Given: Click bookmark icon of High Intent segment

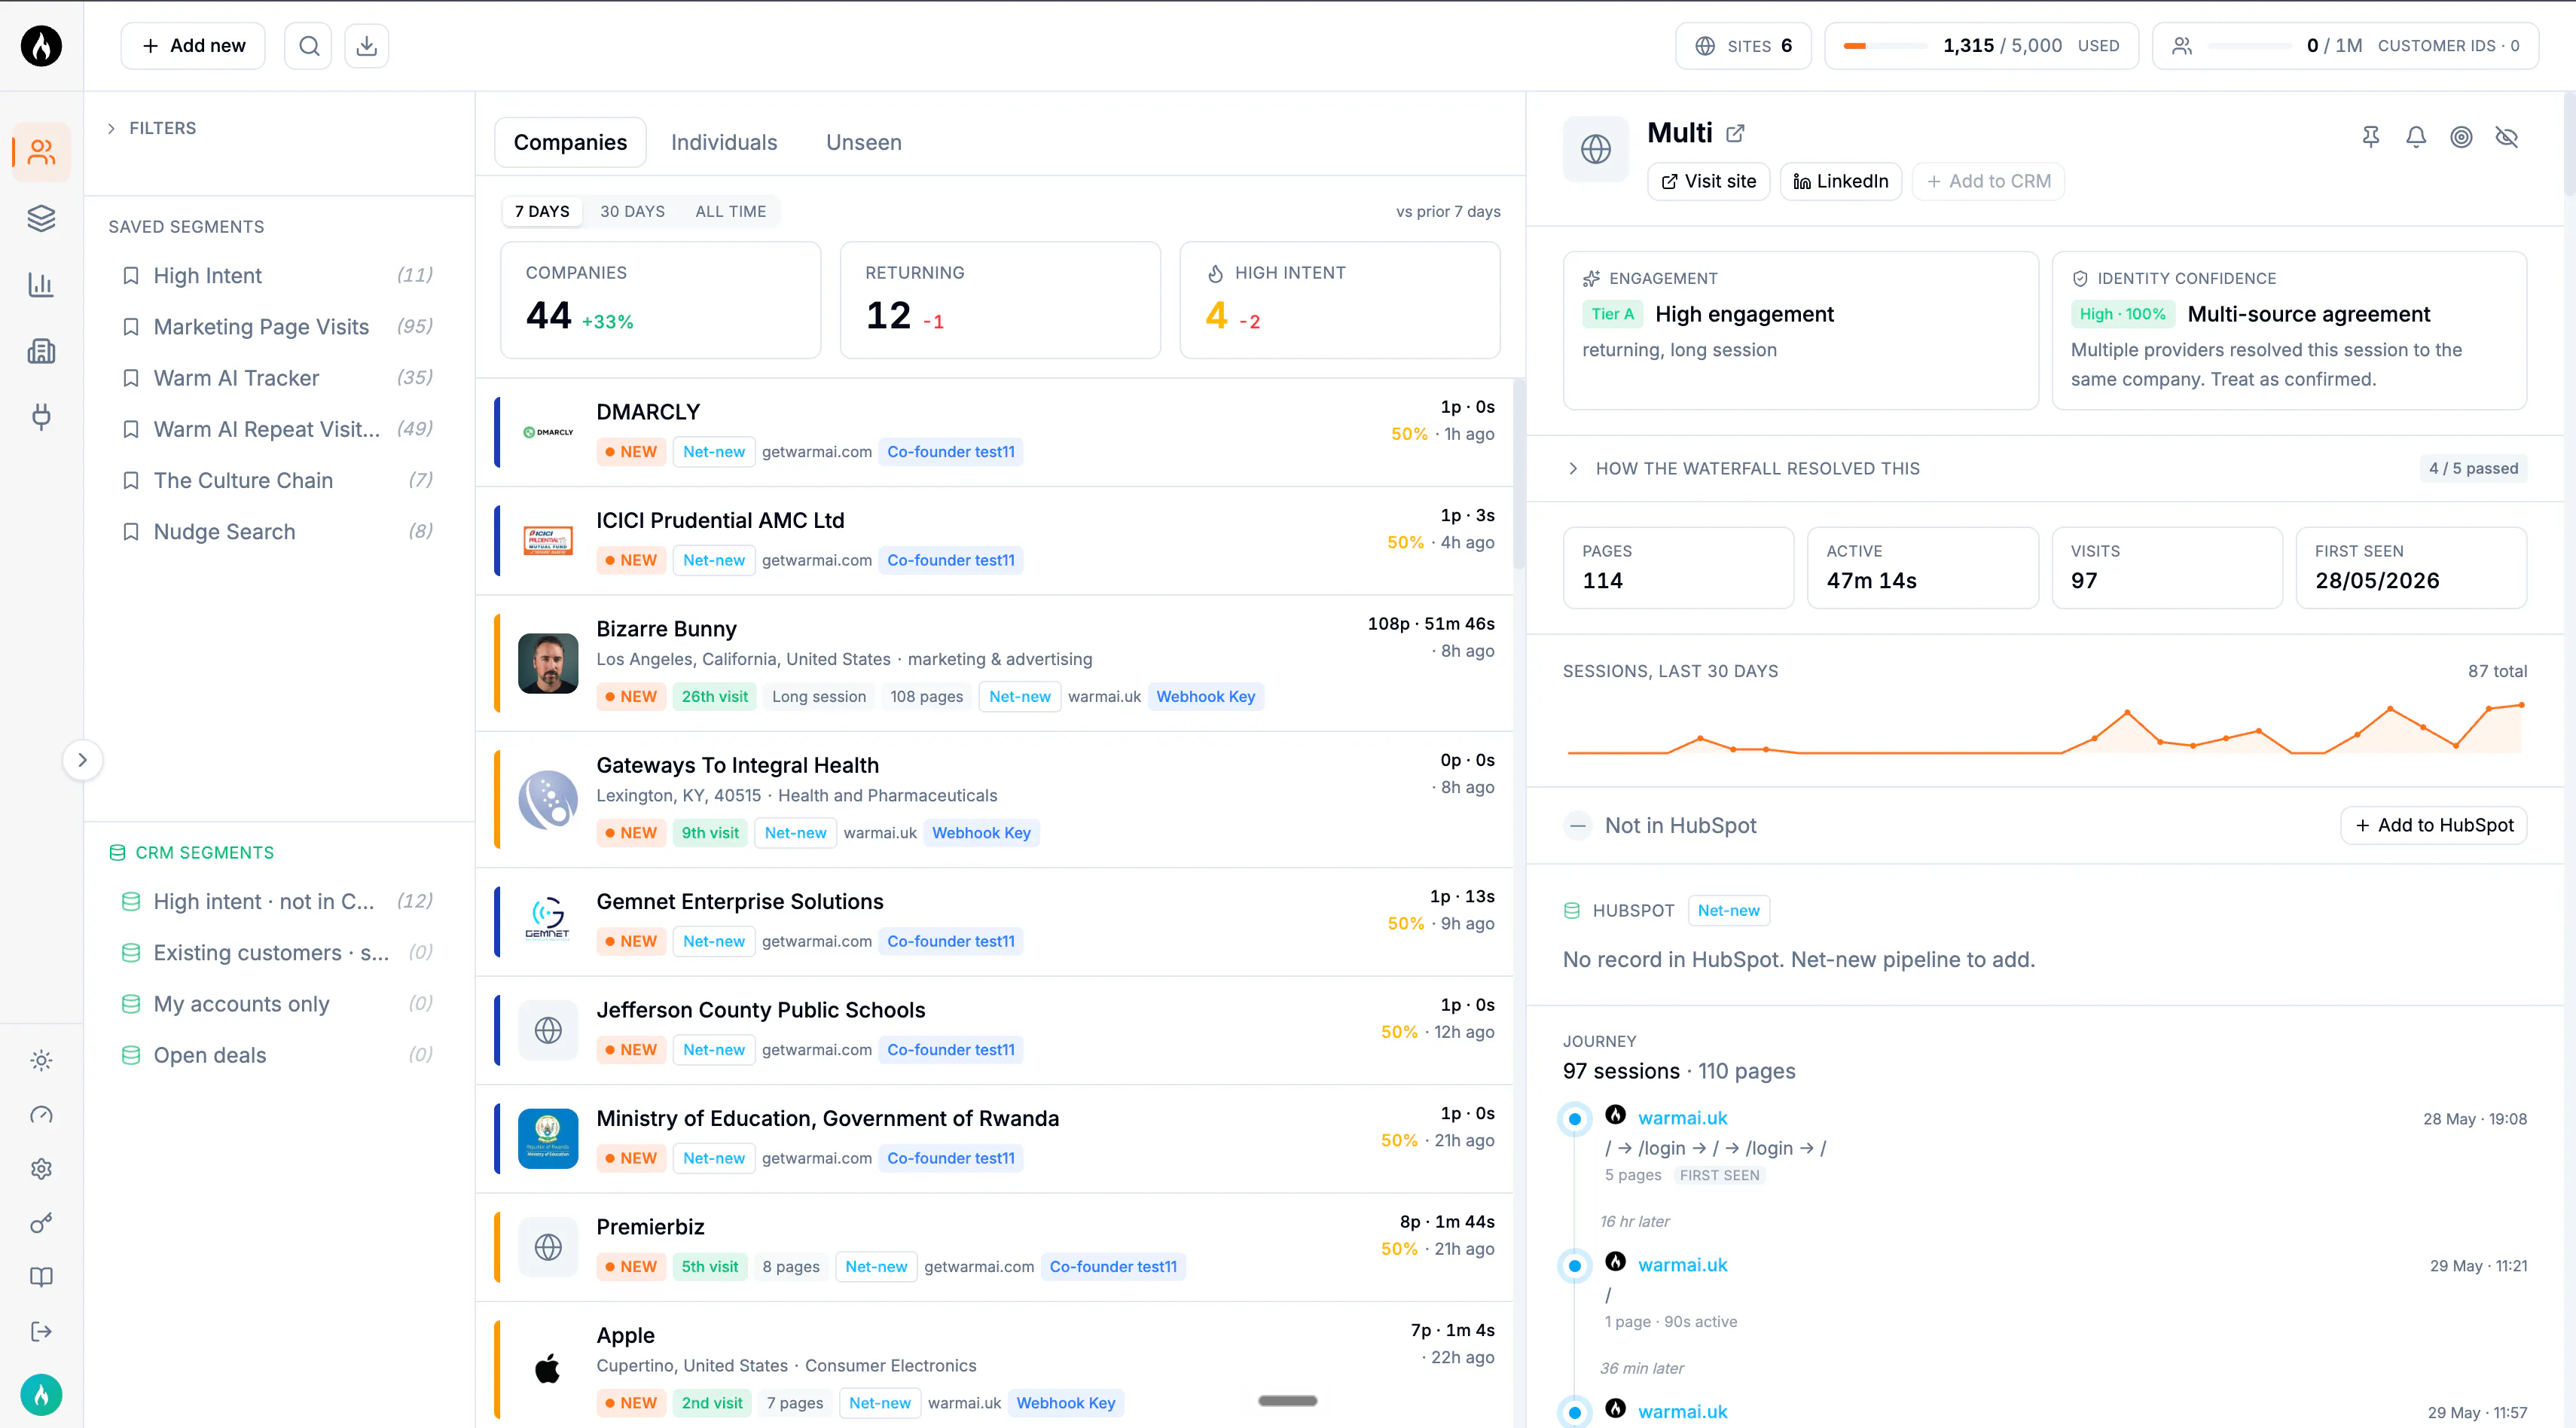Looking at the screenshot, I should 130,276.
